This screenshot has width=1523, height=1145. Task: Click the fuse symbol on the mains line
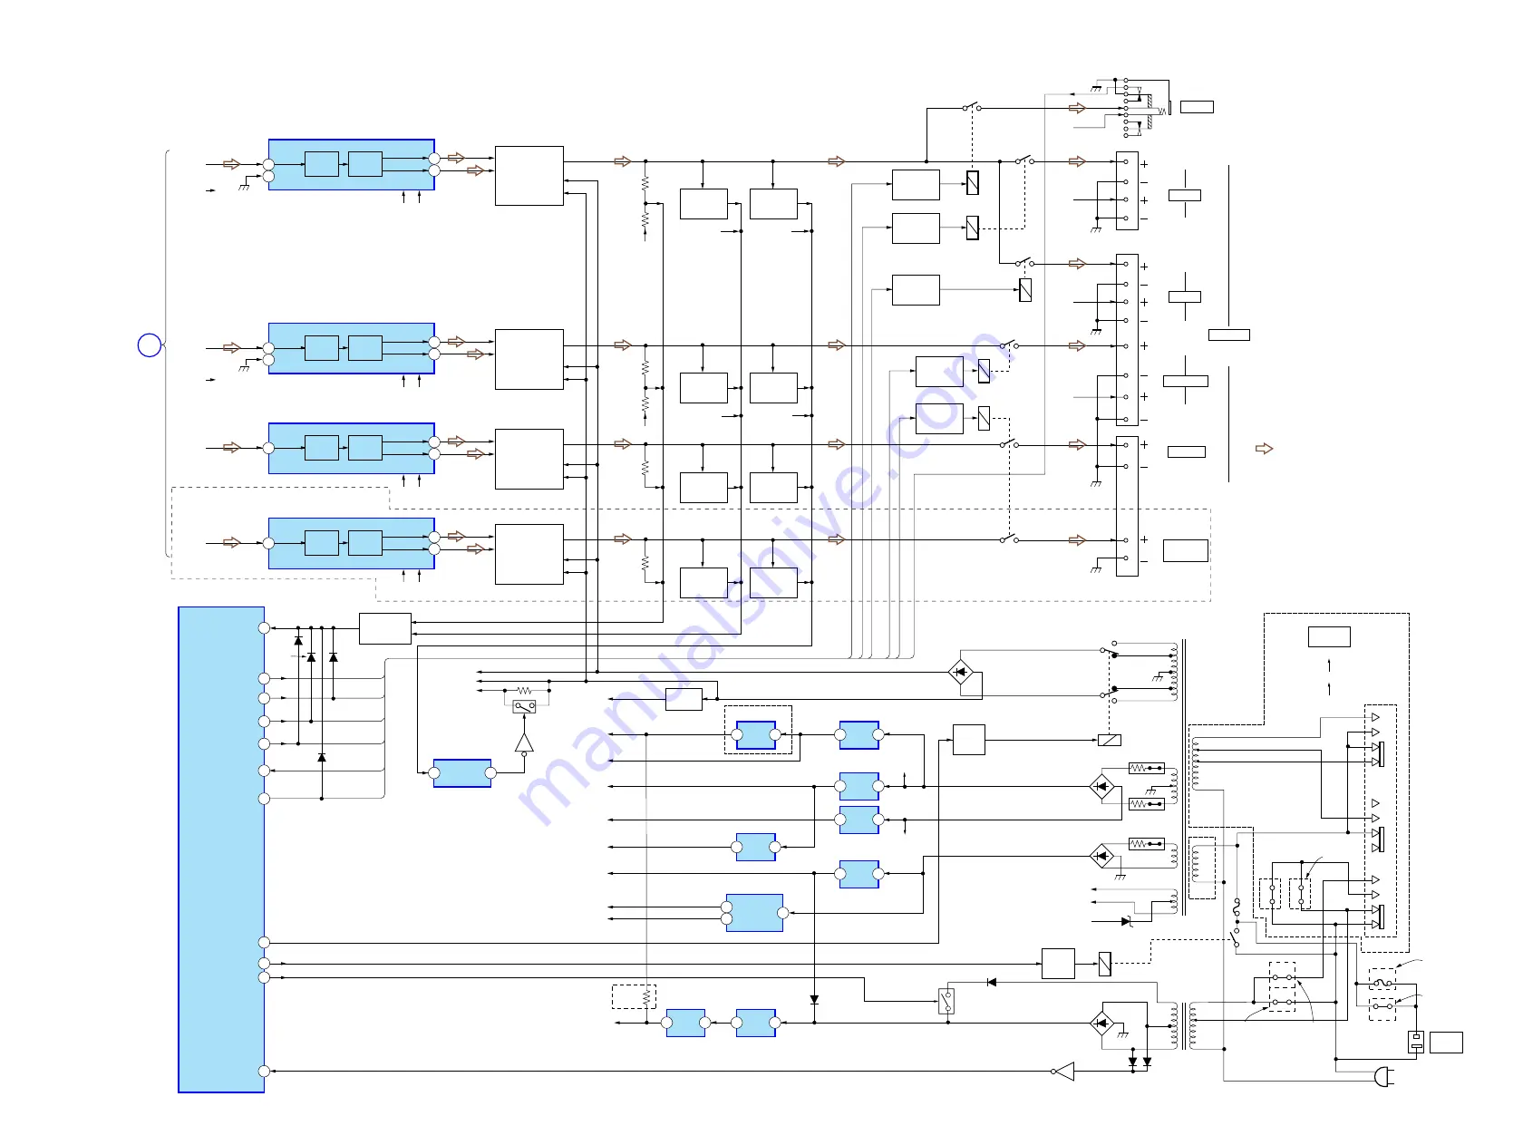click(1237, 906)
